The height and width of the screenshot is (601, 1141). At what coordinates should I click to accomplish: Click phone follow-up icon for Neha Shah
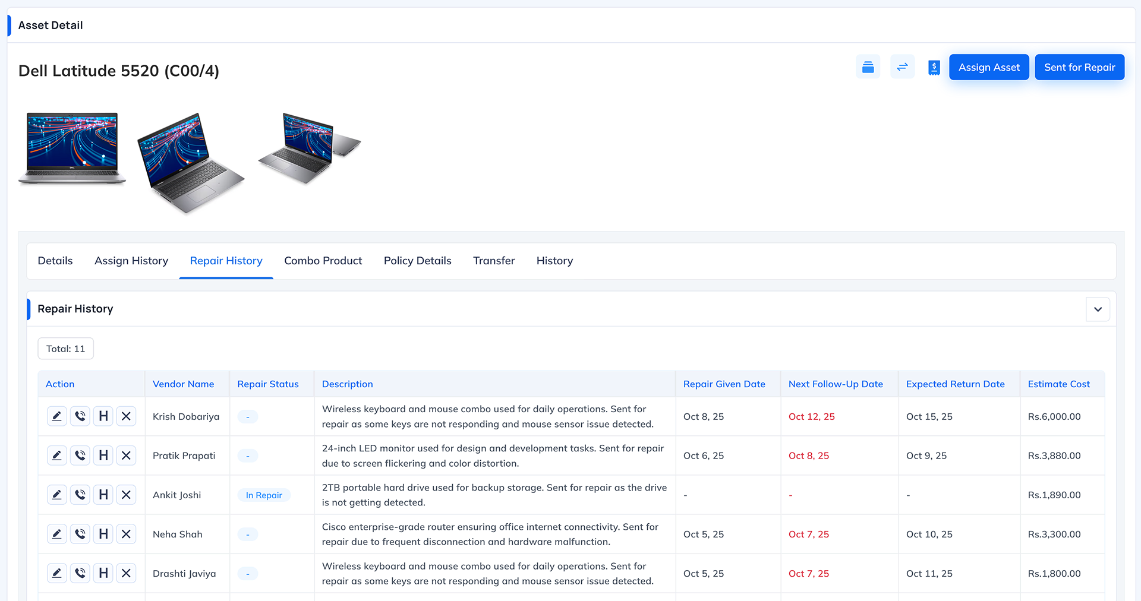click(x=80, y=534)
